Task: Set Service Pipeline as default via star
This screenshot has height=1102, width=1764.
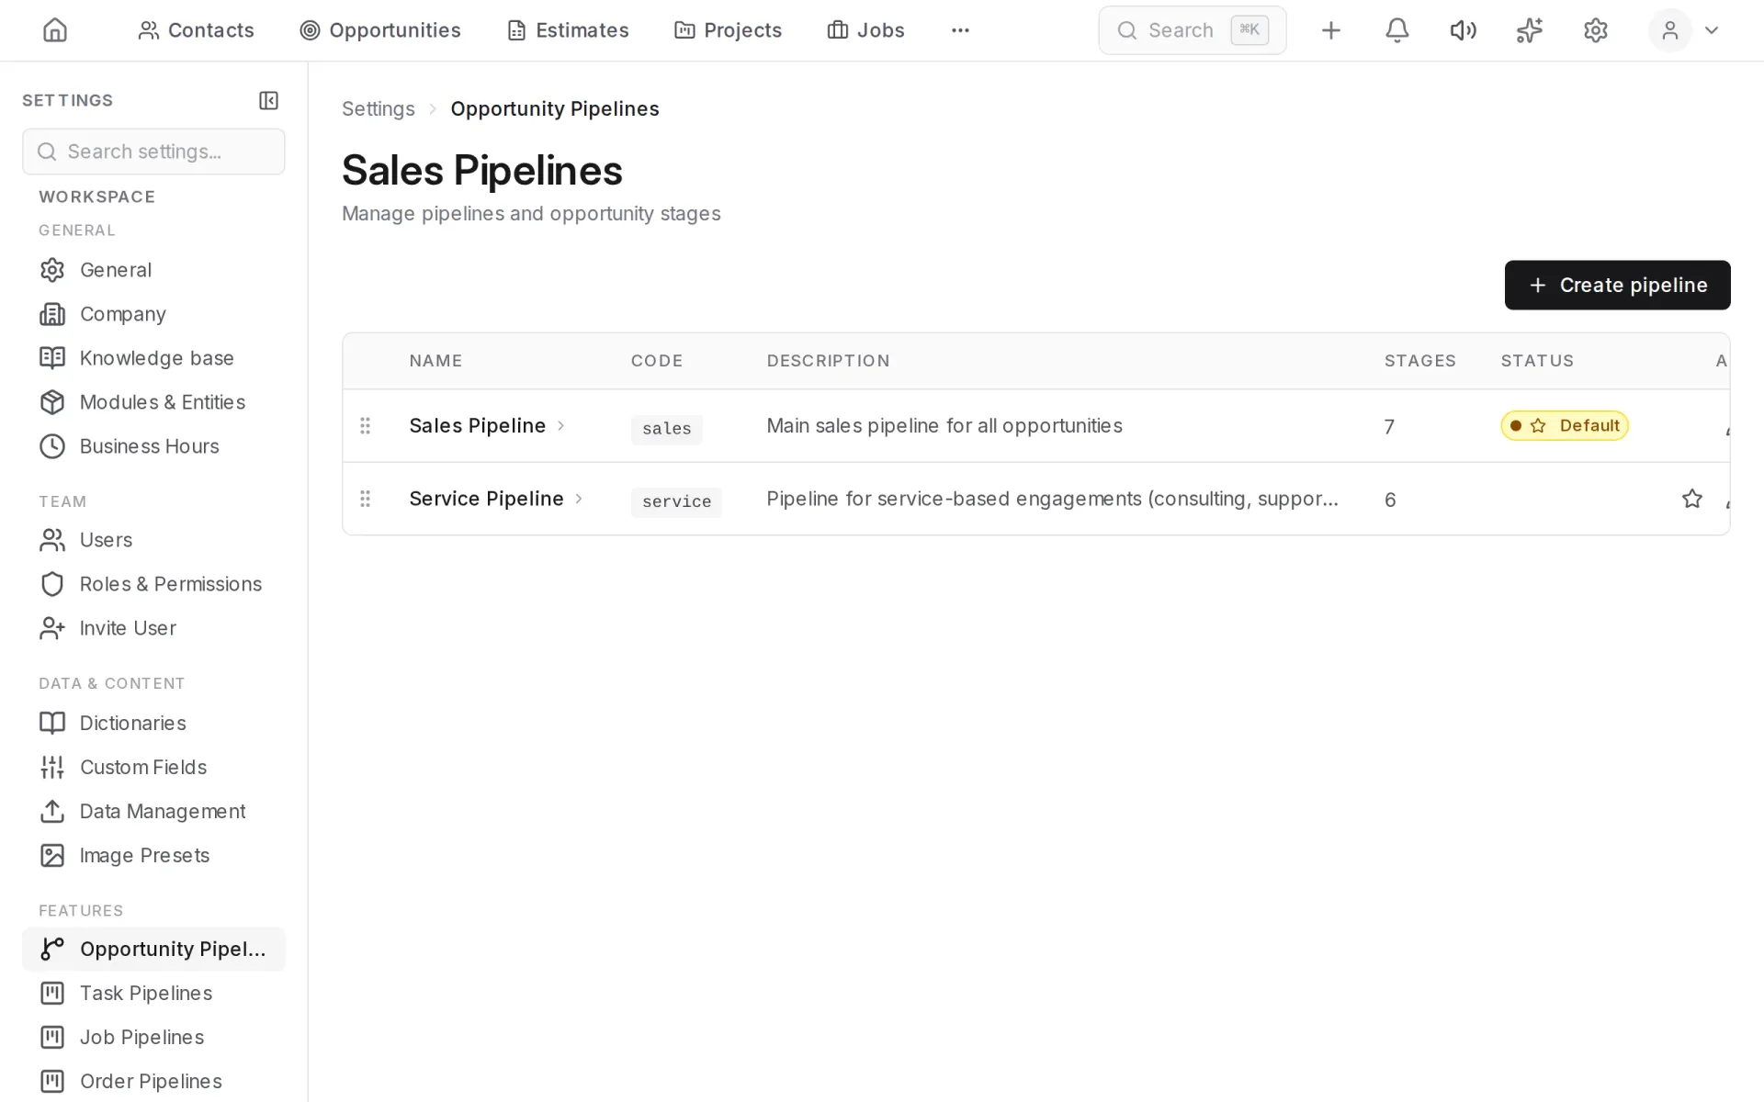Action: point(1691,499)
